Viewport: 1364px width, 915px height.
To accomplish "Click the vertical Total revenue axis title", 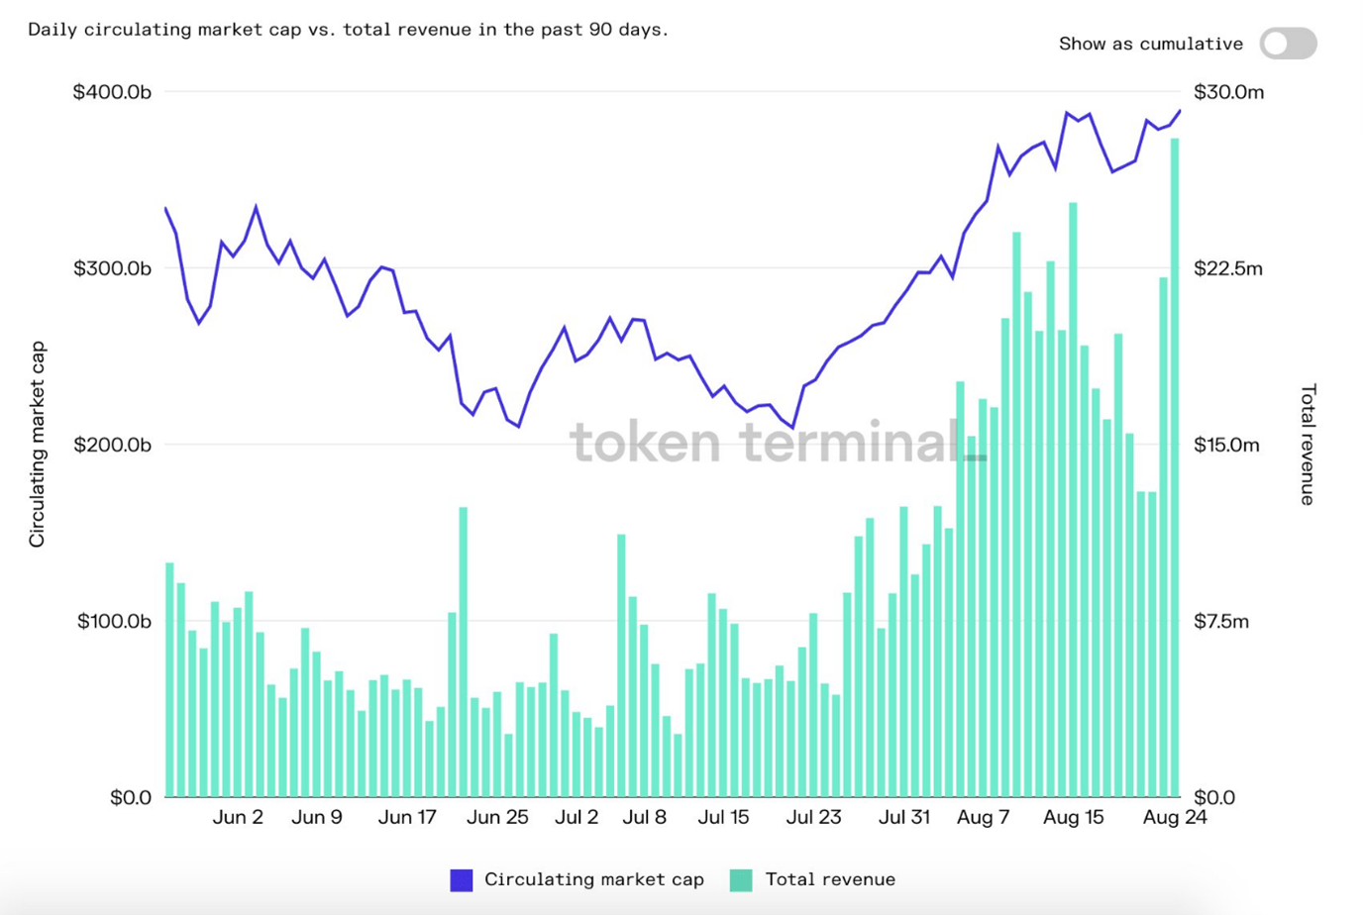I will pyautogui.click(x=1308, y=445).
